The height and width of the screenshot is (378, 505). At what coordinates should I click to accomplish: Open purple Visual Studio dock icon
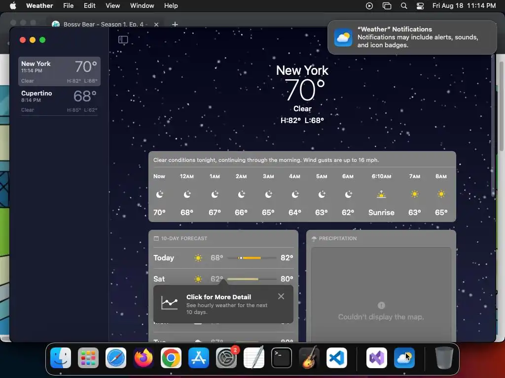[377, 358]
